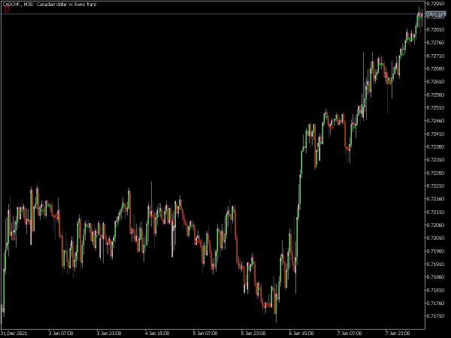This screenshot has width=451, height=338.
Task: Click the 0.72460 price axis label
Action: 435,121
